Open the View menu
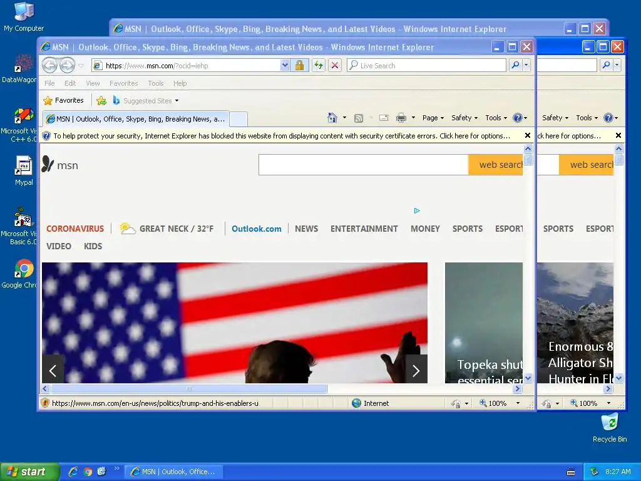 [93, 83]
